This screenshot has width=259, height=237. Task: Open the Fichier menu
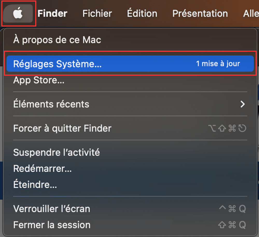[x=97, y=14]
